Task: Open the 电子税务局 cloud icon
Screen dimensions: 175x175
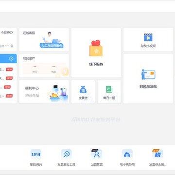Action: tap(127, 154)
